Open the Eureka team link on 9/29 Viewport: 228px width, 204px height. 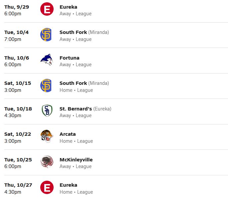pyautogui.click(x=68, y=7)
